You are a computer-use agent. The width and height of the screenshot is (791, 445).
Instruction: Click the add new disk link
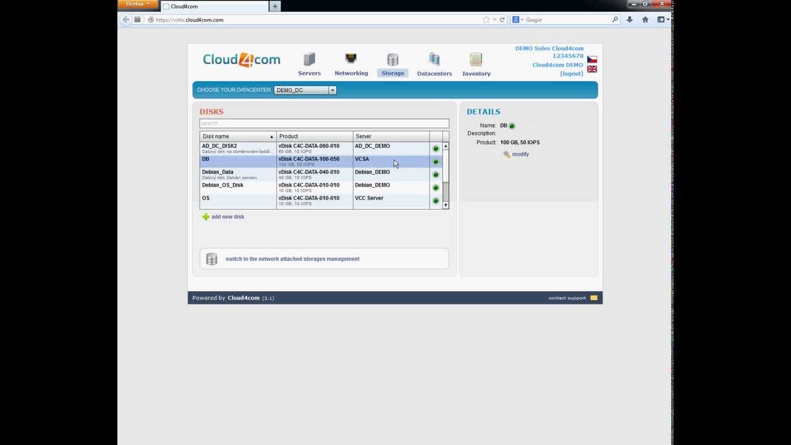[x=227, y=217]
